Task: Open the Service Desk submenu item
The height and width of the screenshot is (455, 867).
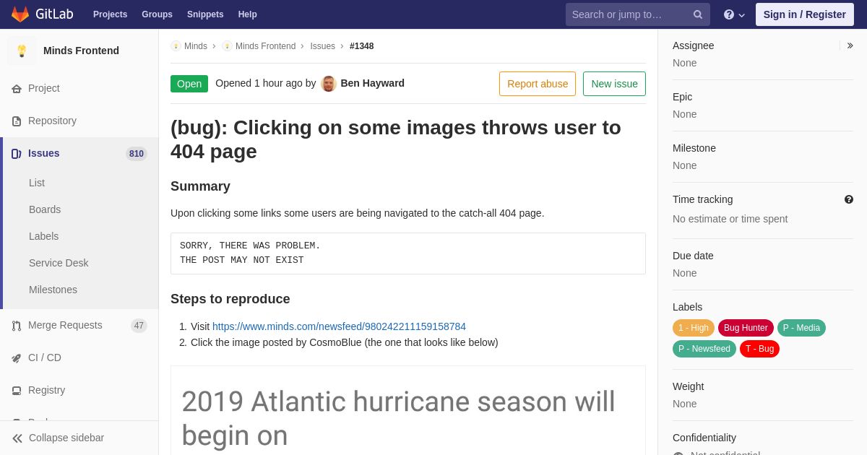Action: [59, 263]
